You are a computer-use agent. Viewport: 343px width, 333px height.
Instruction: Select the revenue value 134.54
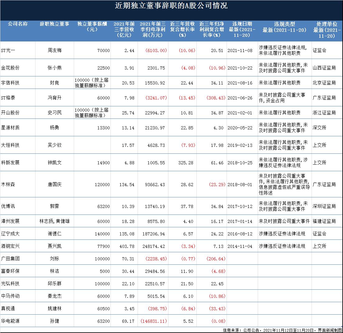[x=127, y=185]
